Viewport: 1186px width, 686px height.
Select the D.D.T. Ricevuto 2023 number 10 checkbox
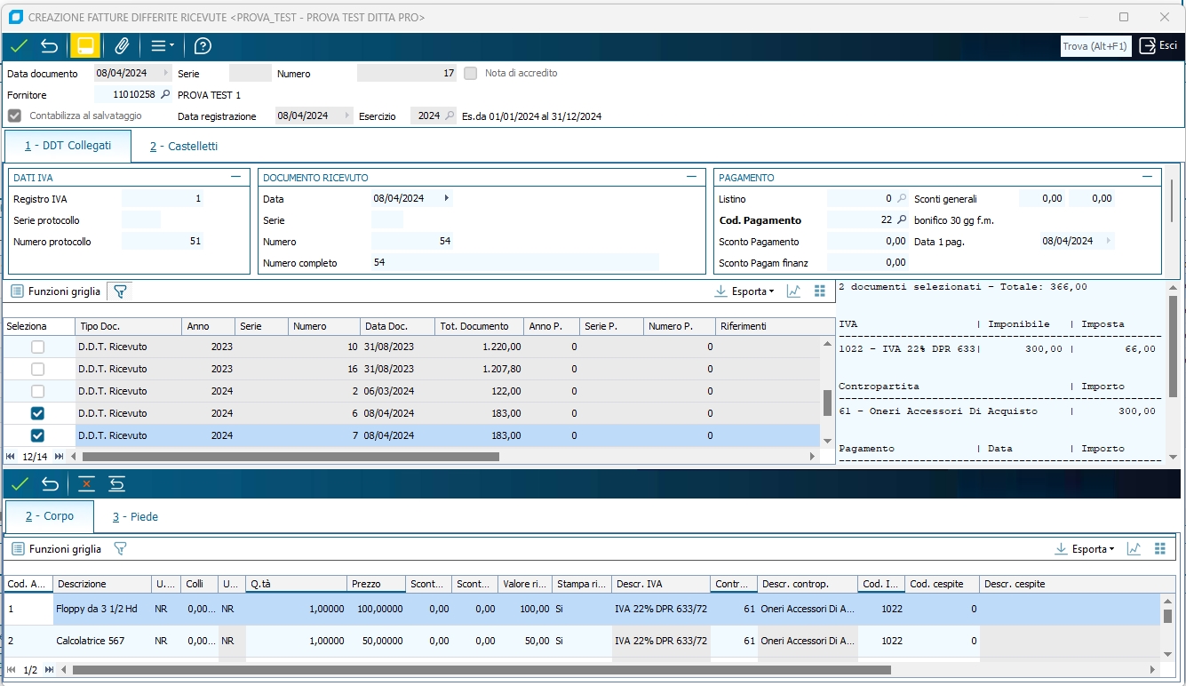pos(37,347)
